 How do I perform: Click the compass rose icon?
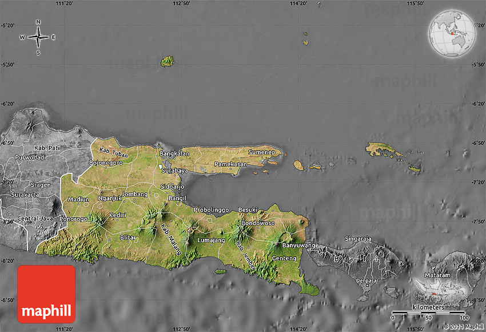coord(38,38)
